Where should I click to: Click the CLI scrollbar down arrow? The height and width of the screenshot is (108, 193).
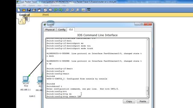147,96
